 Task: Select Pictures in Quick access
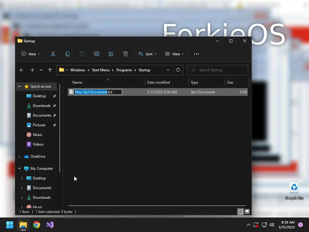(39, 125)
